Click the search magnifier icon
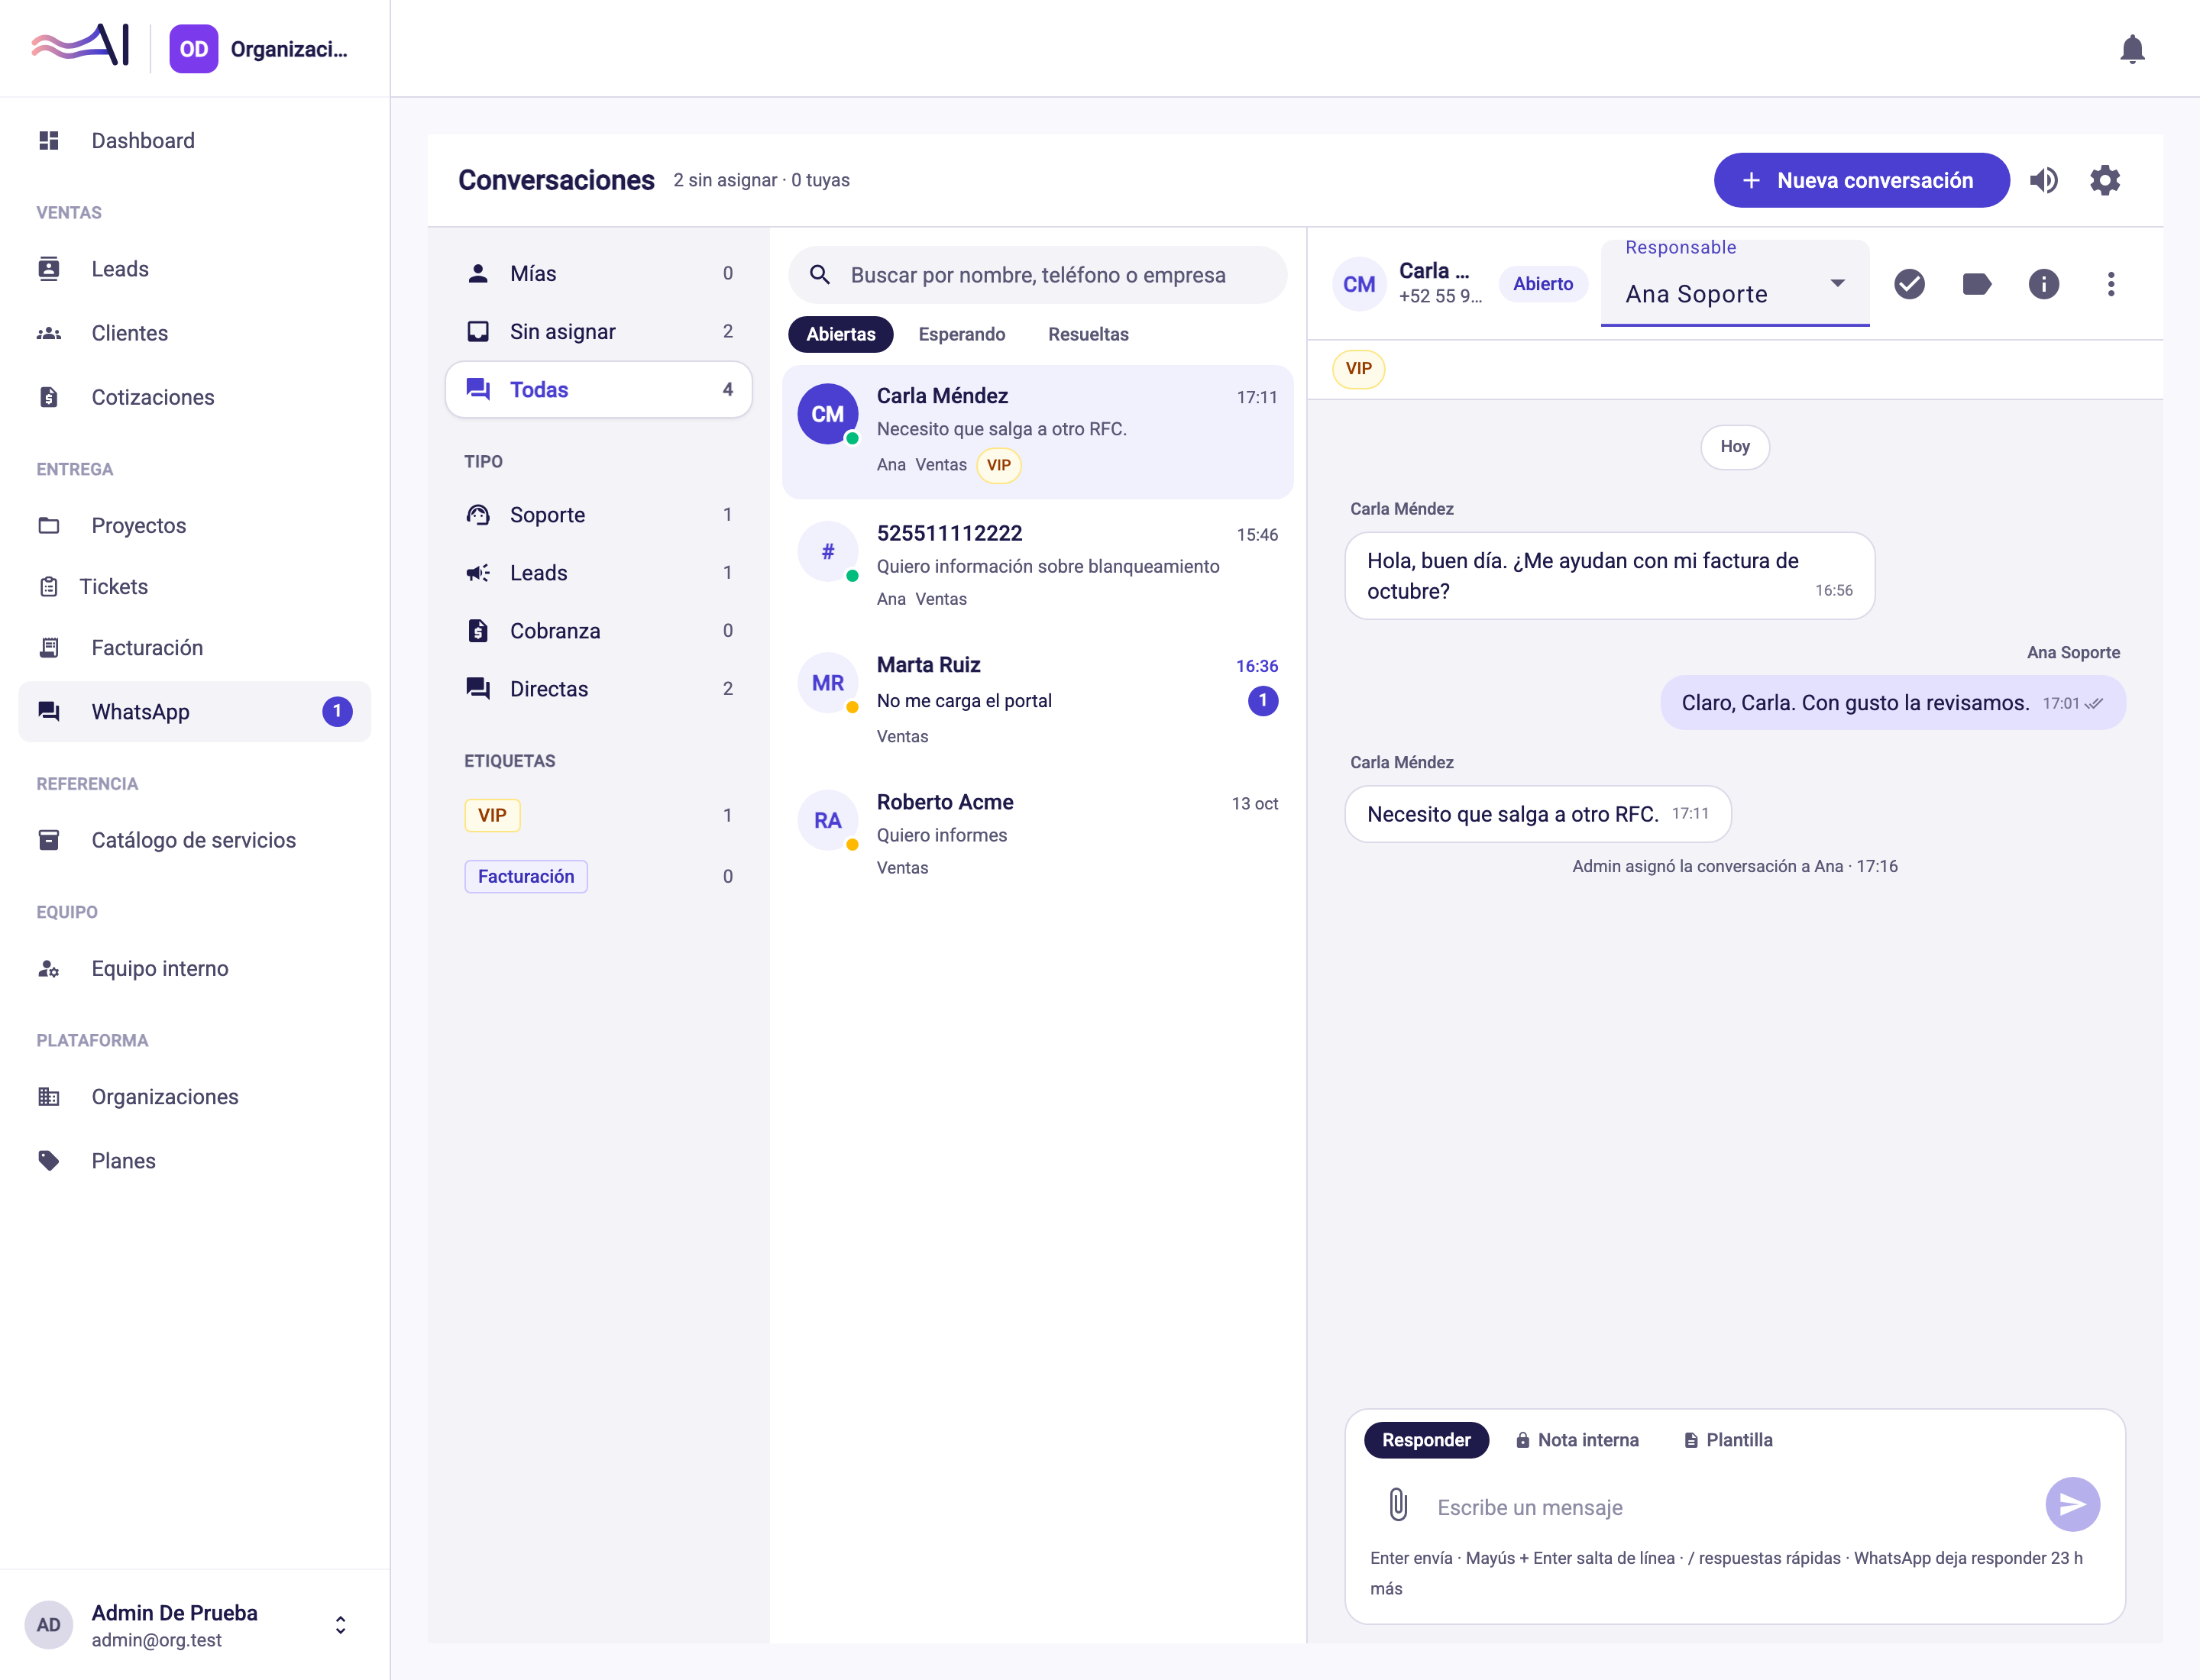The width and height of the screenshot is (2200, 1680). [x=820, y=275]
